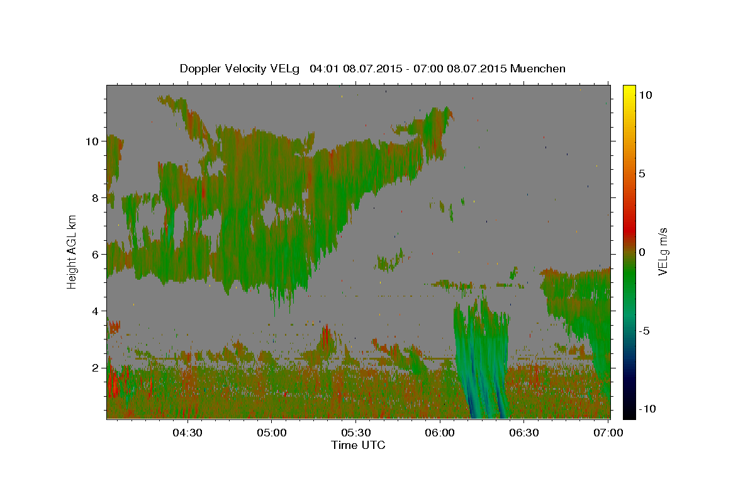Viewport: 755px width, 503px height.
Task: Click the 05:30 time tick label
Action: click(355, 433)
